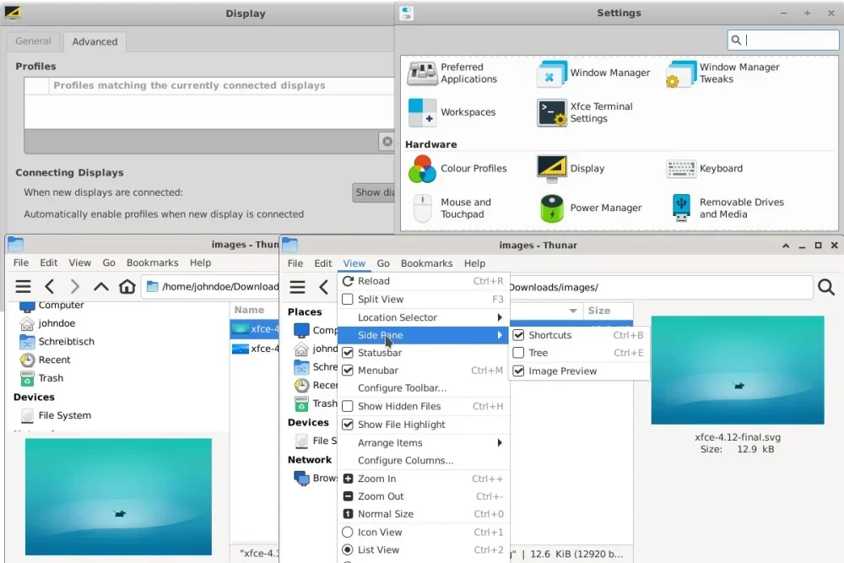
Task: Choose Zoom Out from View menu
Action: 423,497
